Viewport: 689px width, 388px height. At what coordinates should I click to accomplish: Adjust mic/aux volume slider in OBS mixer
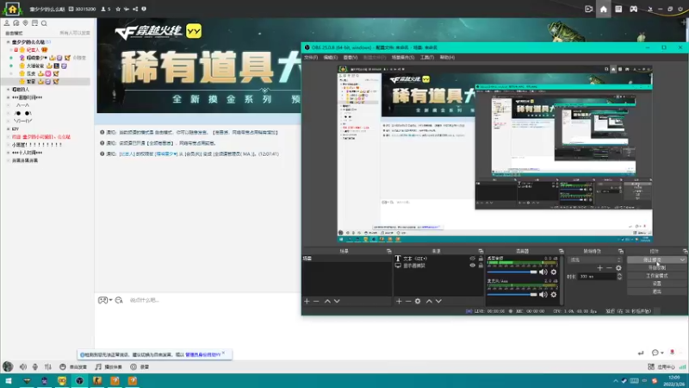[512, 294]
